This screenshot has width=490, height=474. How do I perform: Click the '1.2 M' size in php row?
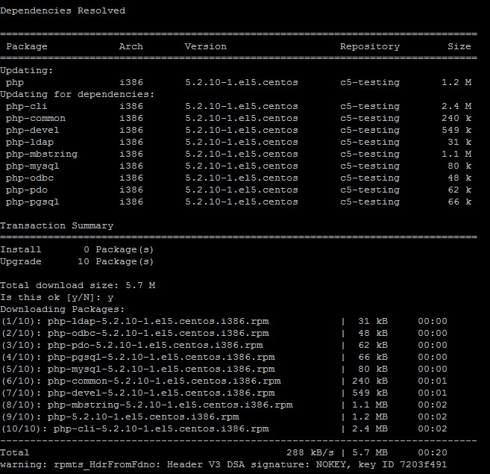pos(456,82)
